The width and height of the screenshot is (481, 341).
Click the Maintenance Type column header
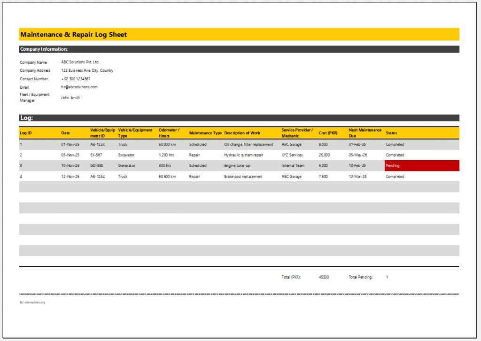[205, 132]
